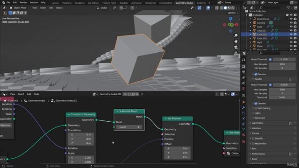Open the Render menu
Image resolution: width=299 pixels, height=168 pixels.
tap(23, 3)
